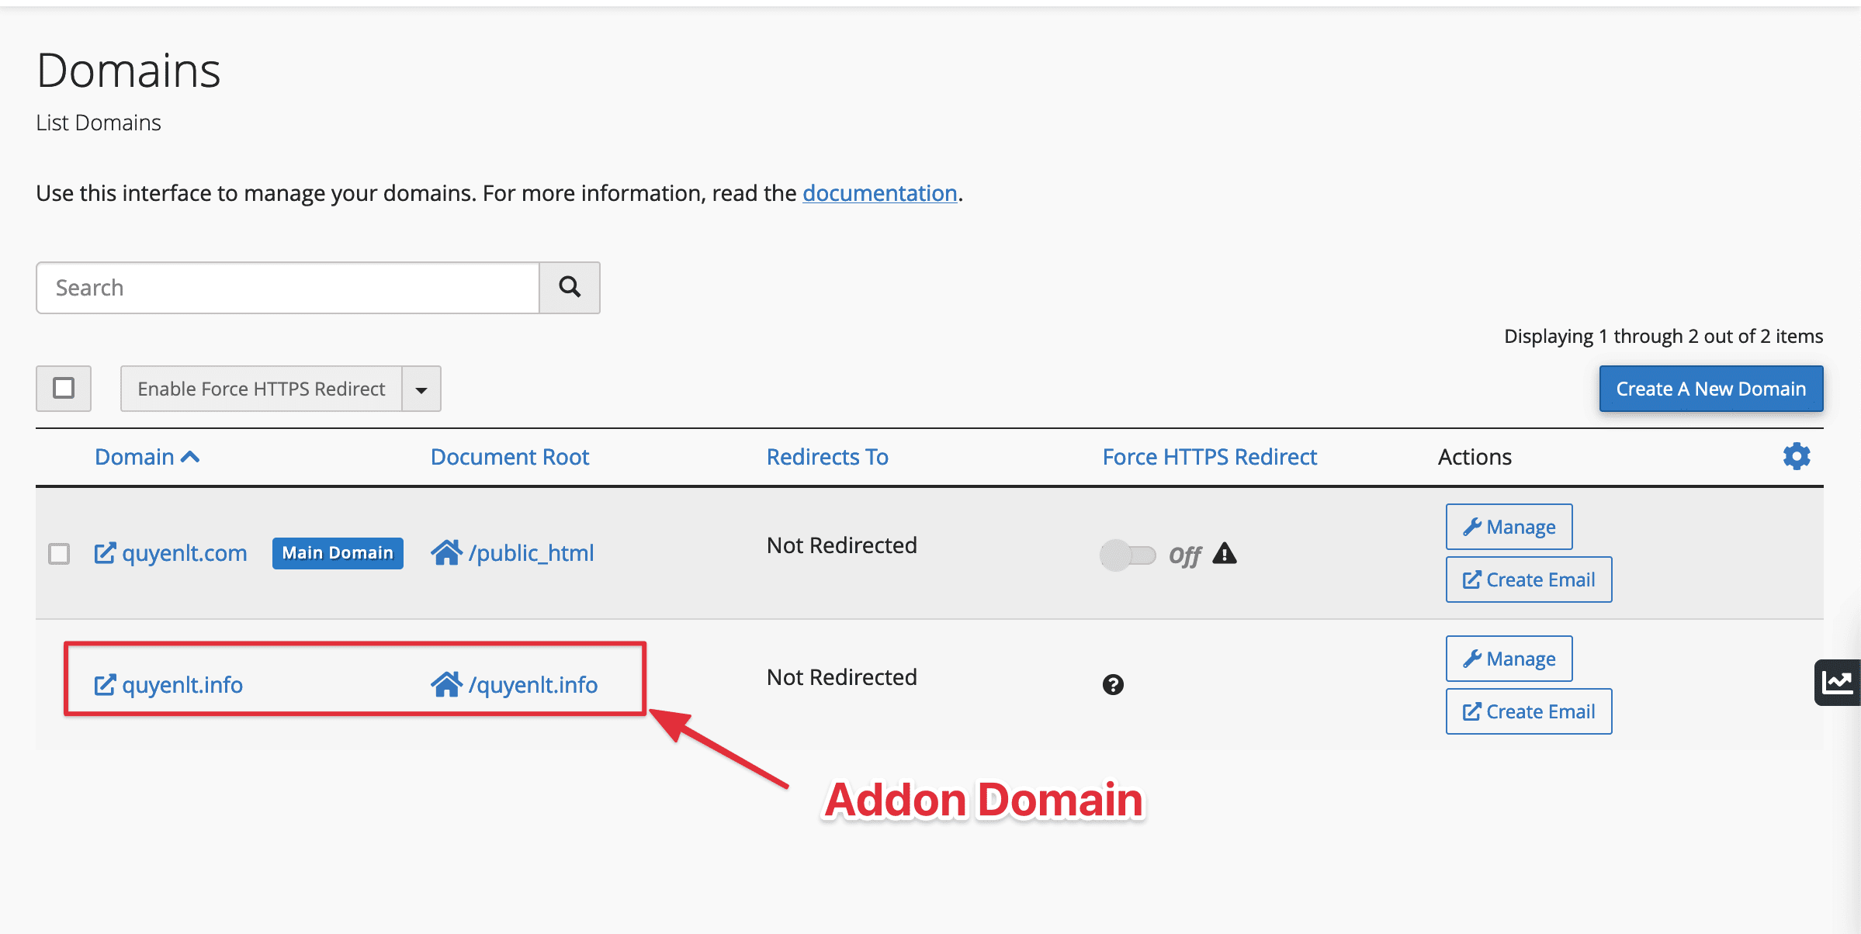Click the Redirects To column header
This screenshot has height=934, width=1861.
click(x=827, y=457)
